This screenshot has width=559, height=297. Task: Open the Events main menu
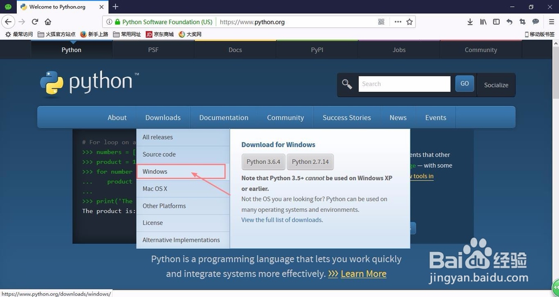tap(435, 117)
